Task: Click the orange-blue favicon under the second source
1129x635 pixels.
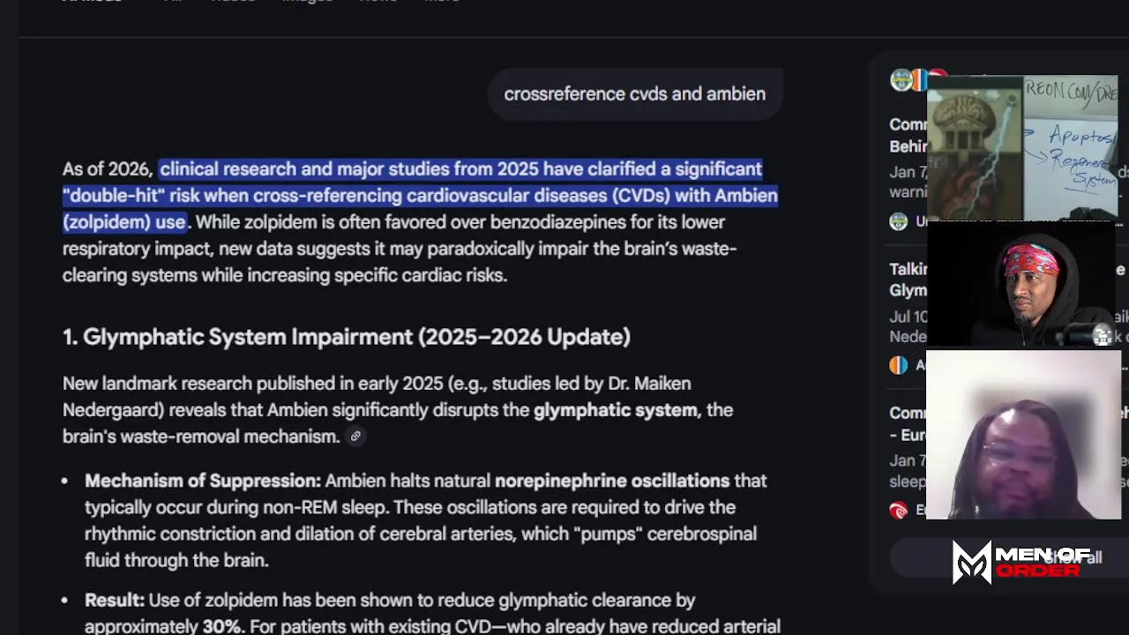Action: click(899, 365)
